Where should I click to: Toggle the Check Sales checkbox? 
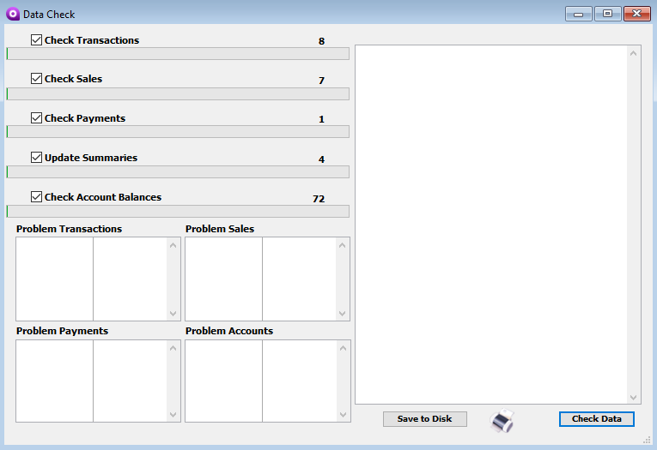coord(36,79)
